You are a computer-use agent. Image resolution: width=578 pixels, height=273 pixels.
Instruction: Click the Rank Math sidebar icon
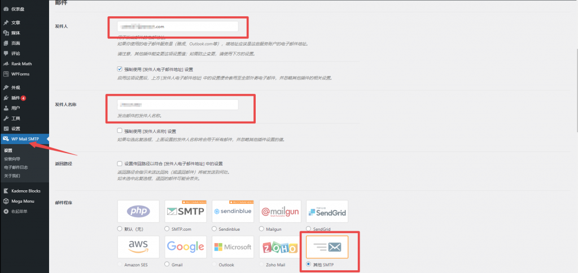click(6, 64)
